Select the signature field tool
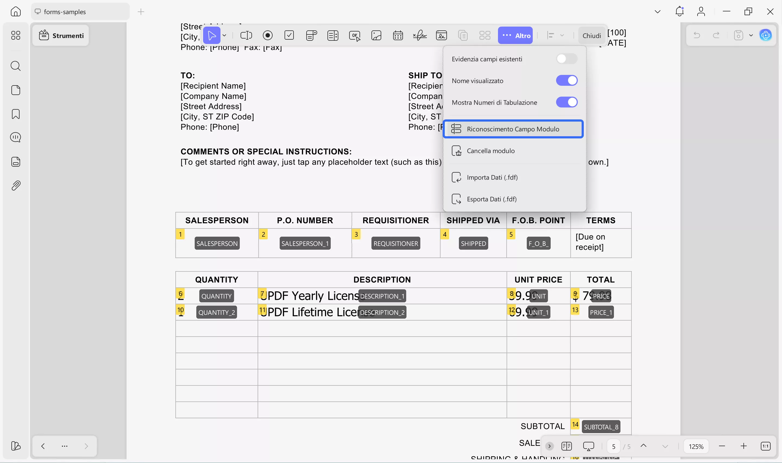The image size is (782, 463). point(420,35)
